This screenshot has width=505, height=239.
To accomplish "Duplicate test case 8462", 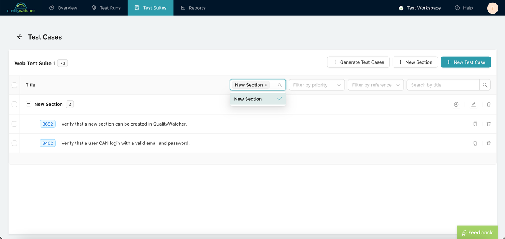I will tap(475, 143).
